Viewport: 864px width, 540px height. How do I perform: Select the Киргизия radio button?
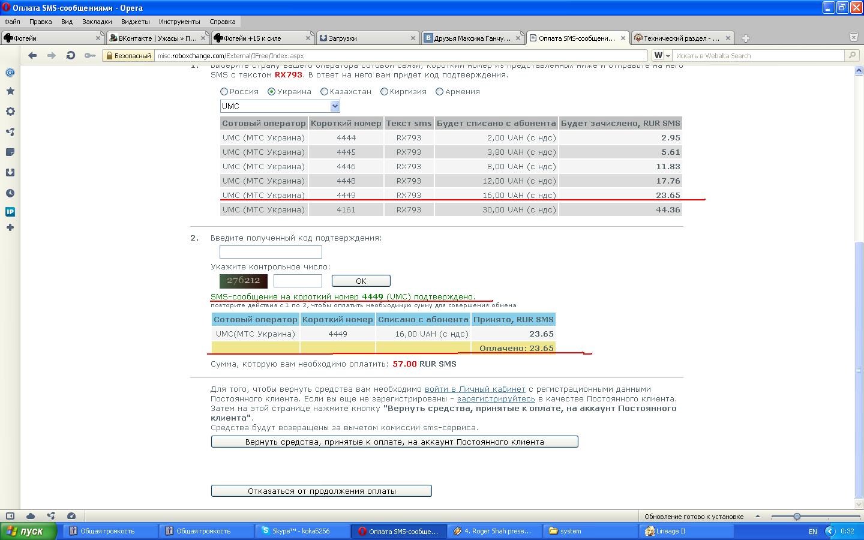[385, 92]
